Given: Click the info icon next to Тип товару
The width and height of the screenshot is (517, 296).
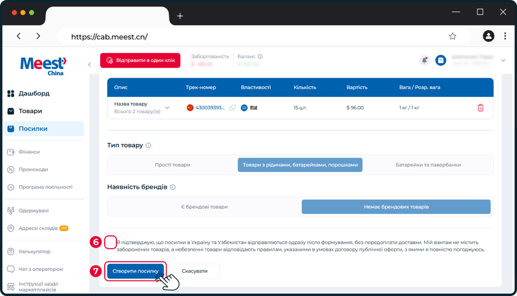Looking at the screenshot, I should pos(149,145).
